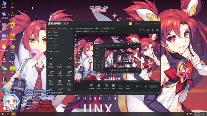Viewport: 207px width, 116px height.
Task: Select the second scene tab
Action: coord(59,28)
